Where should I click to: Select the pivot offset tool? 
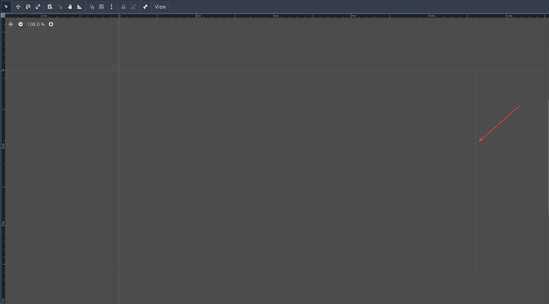pos(60,6)
